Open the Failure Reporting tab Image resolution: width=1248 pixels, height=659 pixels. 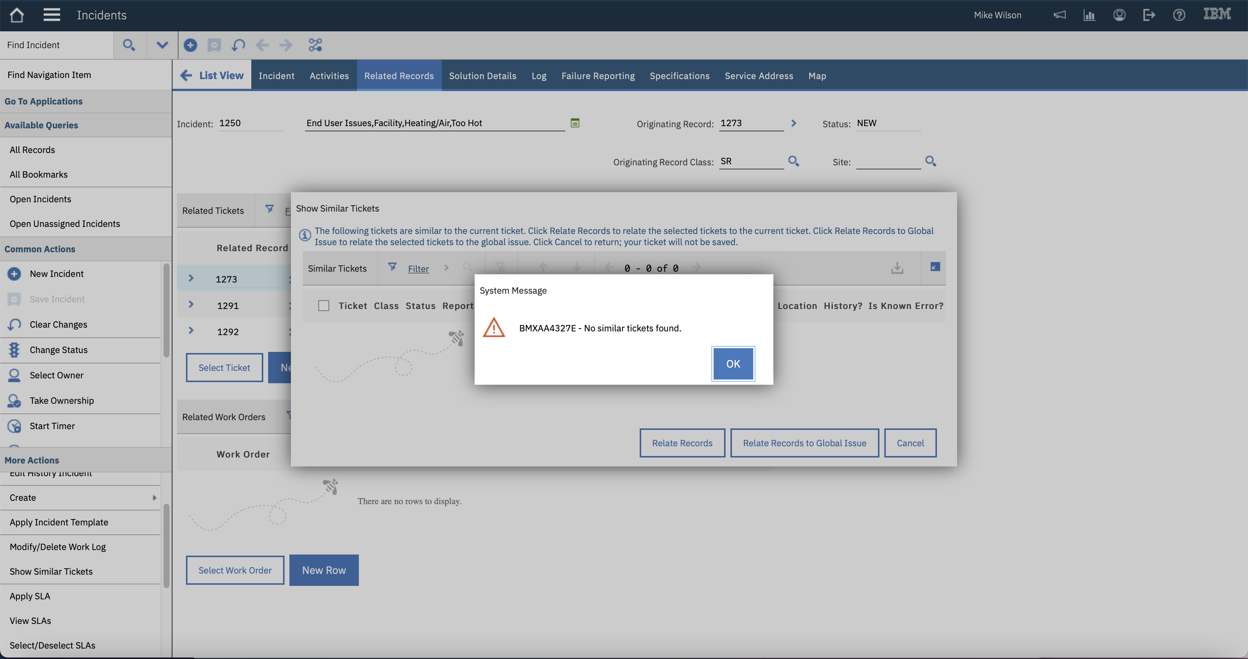click(x=597, y=75)
